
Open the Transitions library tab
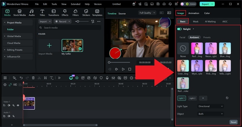tap(54, 13)
